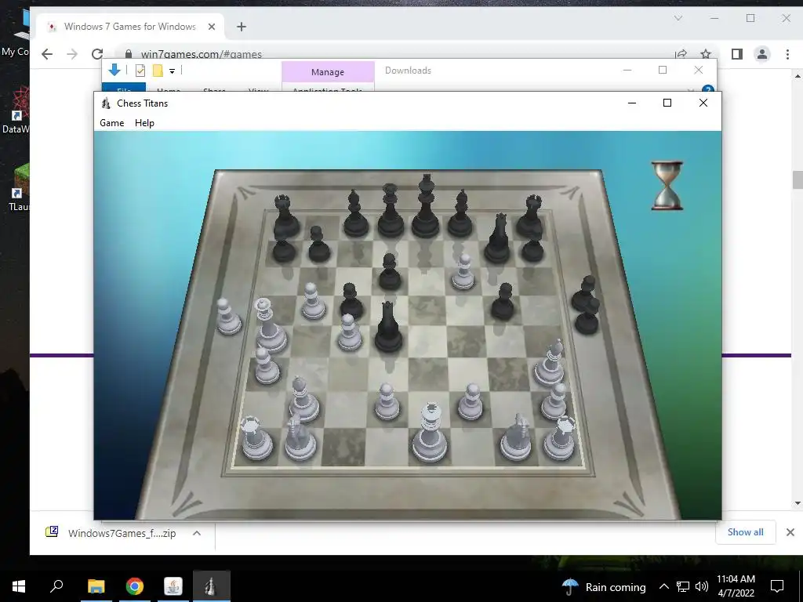Open a new Chrome tab

(x=242, y=27)
